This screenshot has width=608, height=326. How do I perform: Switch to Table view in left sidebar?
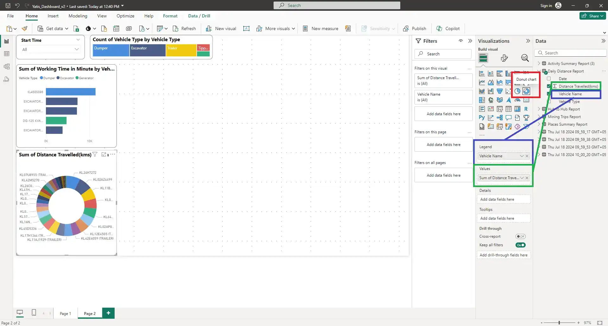coord(7,54)
